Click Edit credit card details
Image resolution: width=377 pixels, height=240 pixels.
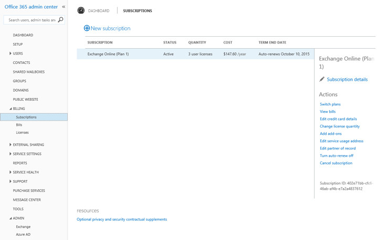(338, 119)
